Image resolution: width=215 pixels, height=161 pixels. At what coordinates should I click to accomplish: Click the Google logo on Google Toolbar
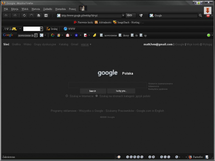(x=8, y=35)
